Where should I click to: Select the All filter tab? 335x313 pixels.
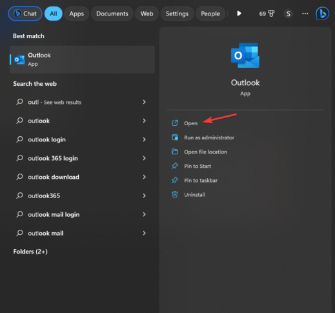pyautogui.click(x=54, y=14)
